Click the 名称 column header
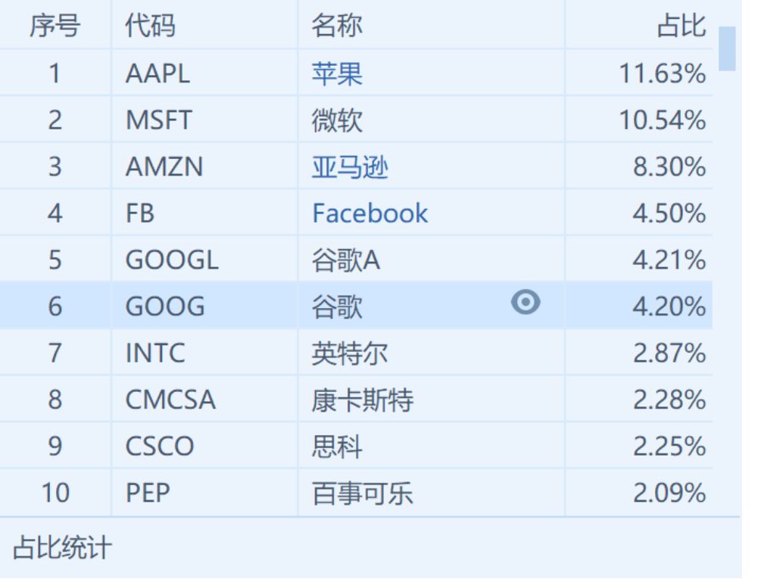The width and height of the screenshot is (764, 579). point(337,25)
